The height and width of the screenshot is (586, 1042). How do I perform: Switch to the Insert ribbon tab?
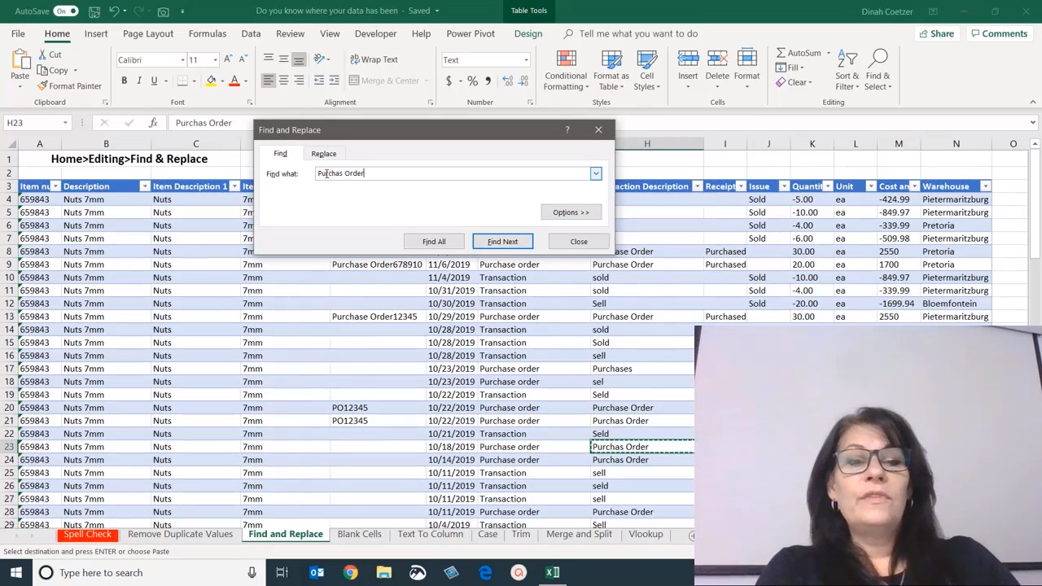96,33
